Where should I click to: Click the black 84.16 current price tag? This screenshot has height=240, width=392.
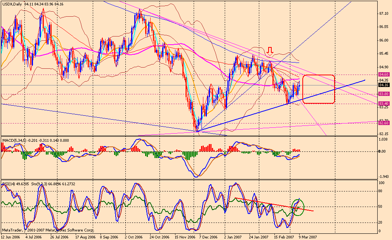tap(384, 85)
